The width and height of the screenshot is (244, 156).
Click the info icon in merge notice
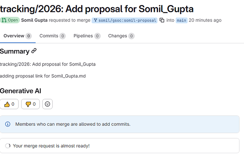tap(8, 124)
